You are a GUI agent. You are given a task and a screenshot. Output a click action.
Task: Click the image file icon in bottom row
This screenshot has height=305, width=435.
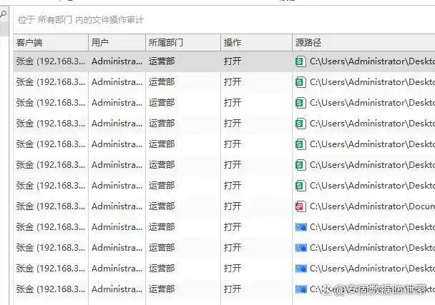click(x=300, y=289)
